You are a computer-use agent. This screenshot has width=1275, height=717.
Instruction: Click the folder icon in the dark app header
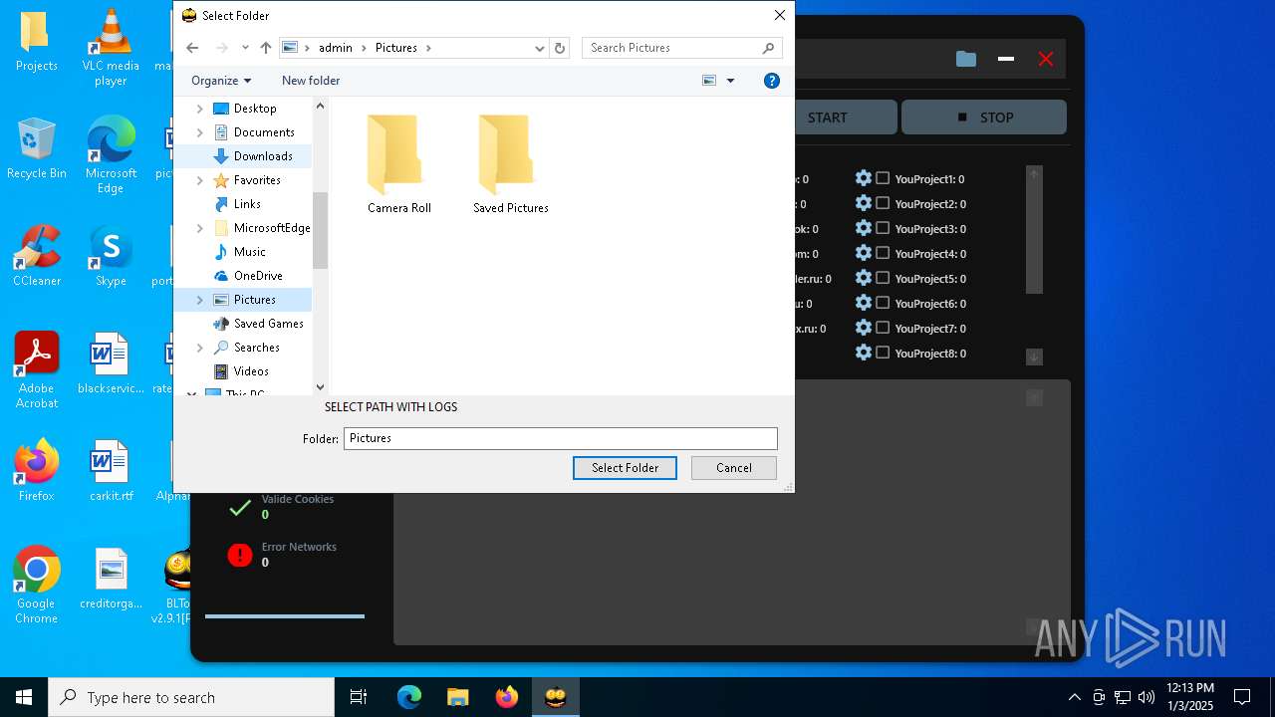click(966, 59)
